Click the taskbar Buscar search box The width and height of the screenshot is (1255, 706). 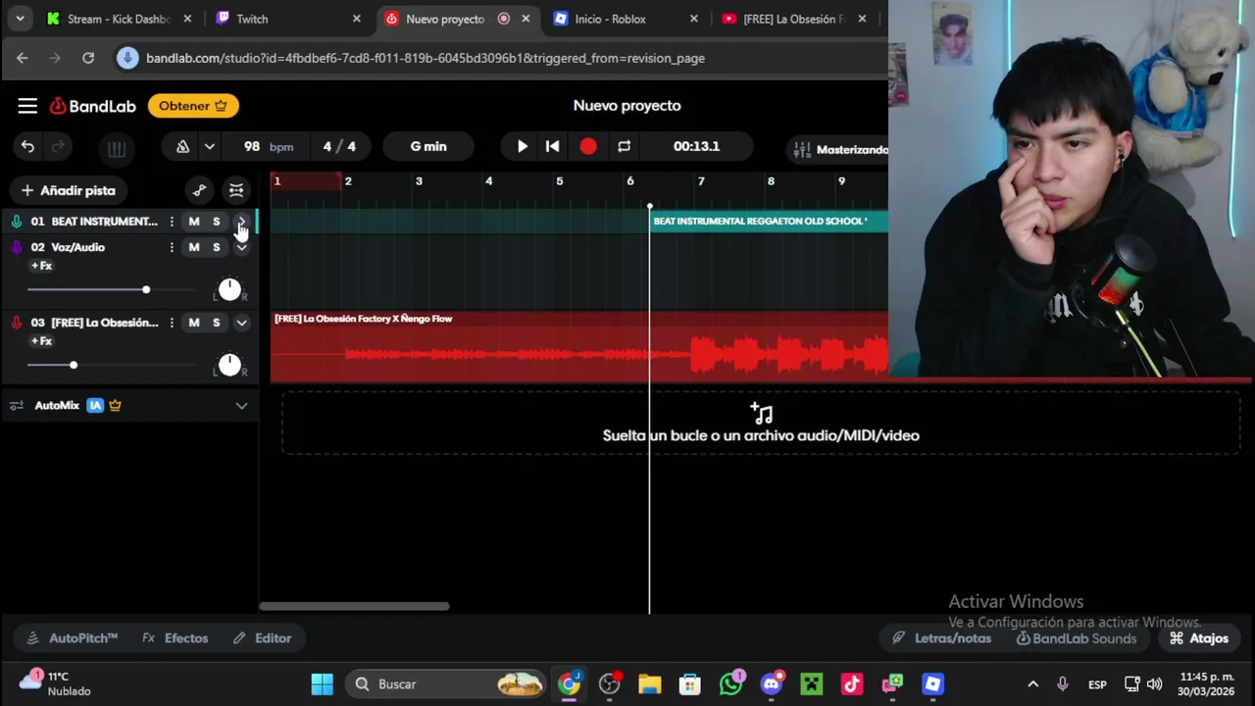pos(447,684)
